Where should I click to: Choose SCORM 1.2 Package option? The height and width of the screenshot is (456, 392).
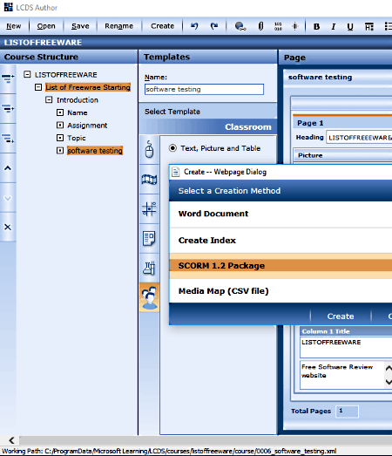(280, 266)
